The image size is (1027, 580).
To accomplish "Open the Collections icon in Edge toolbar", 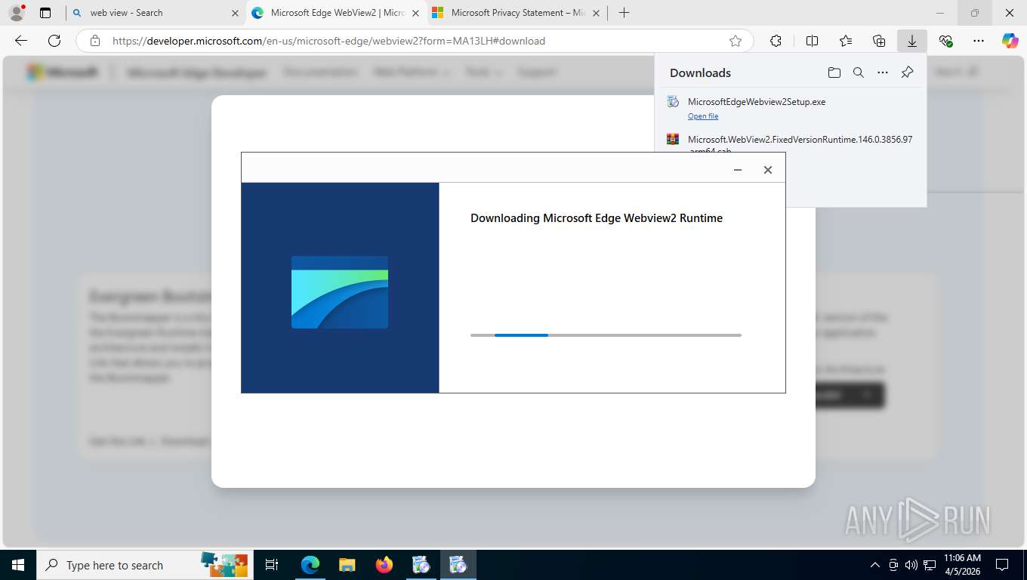I will tap(879, 41).
